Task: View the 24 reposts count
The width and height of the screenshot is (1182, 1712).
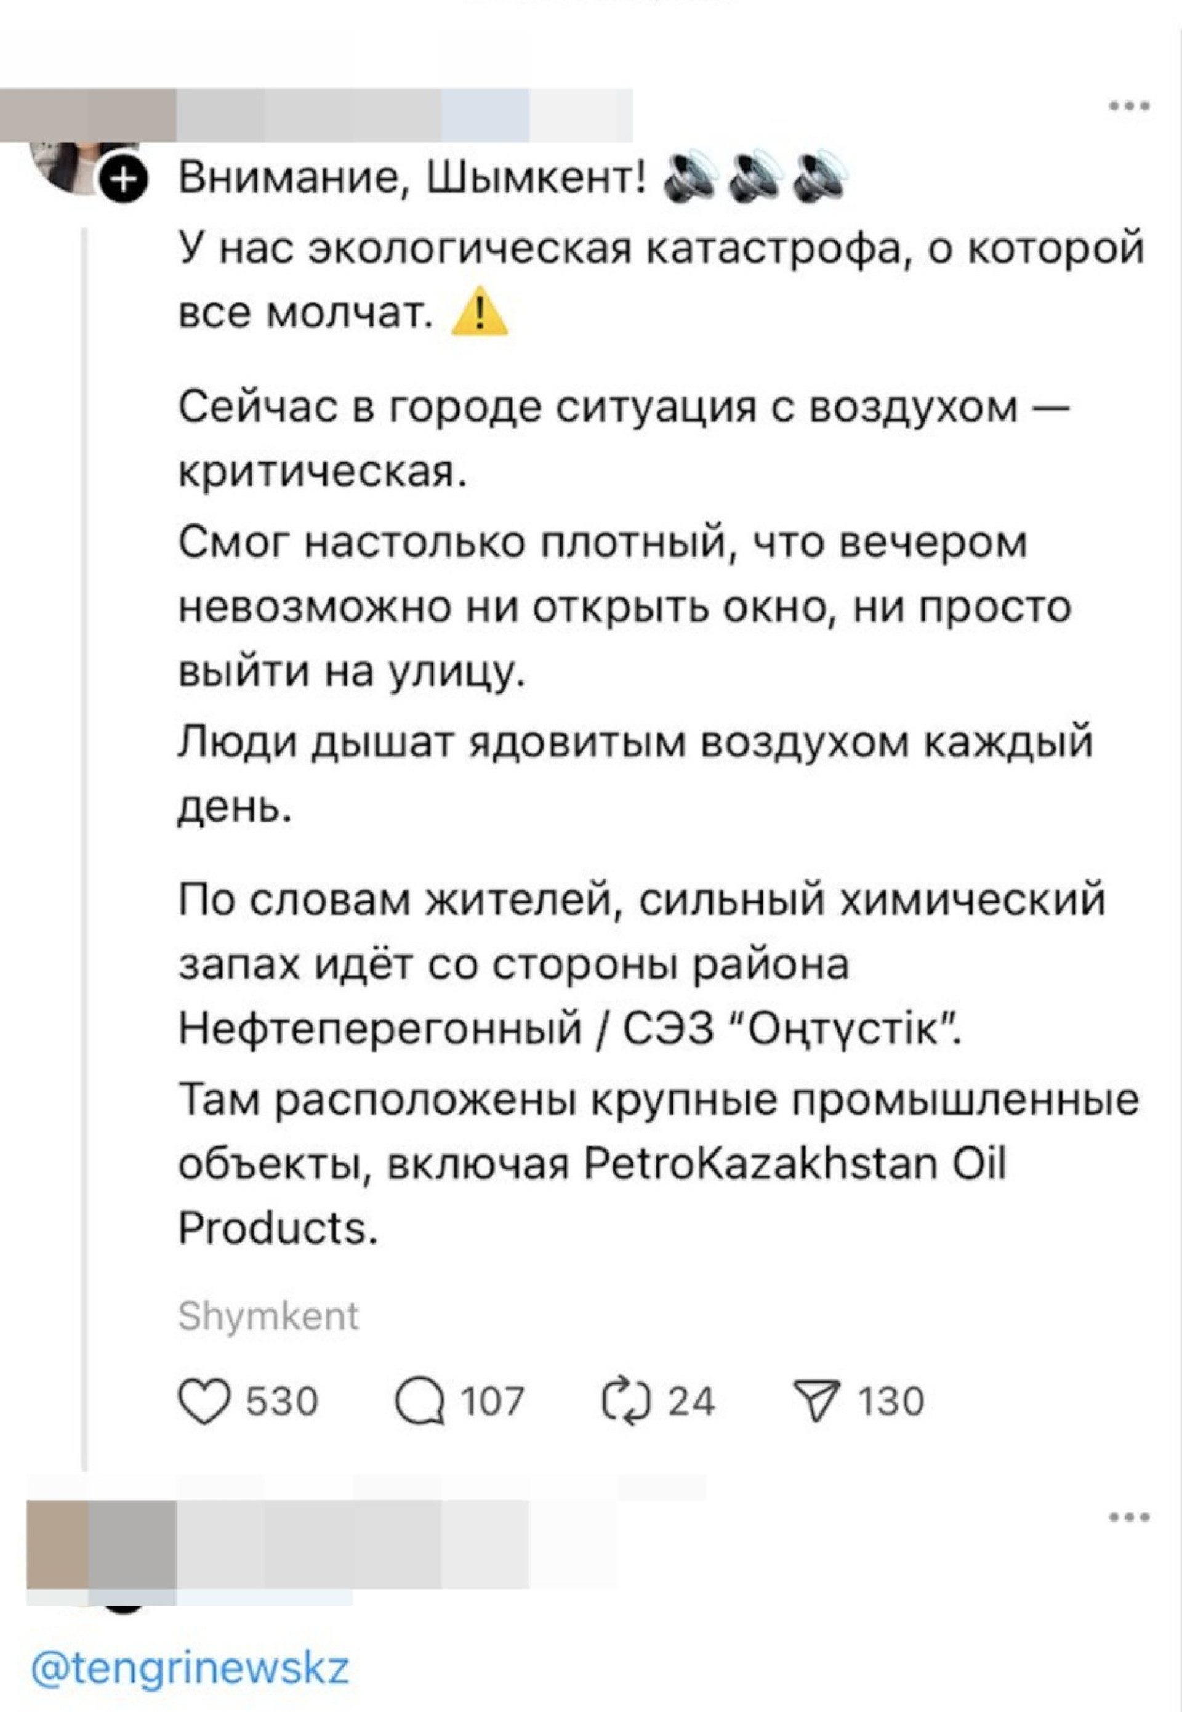Action: [x=692, y=1402]
